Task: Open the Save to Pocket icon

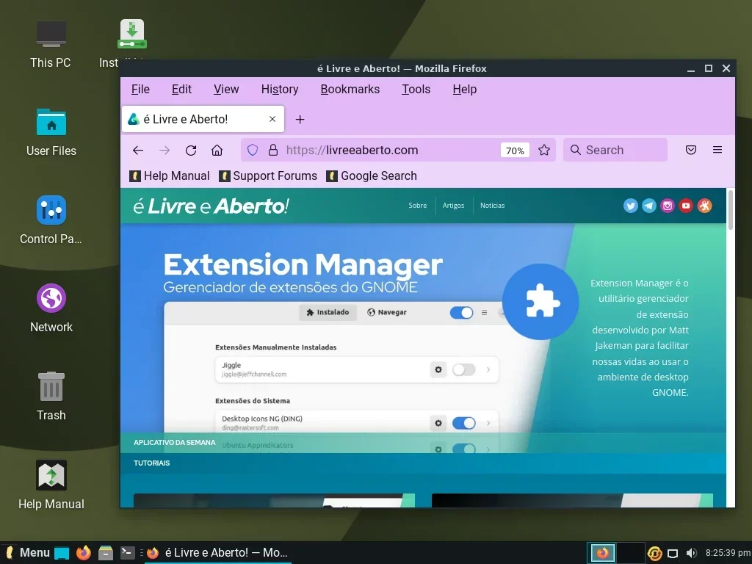Action: [690, 150]
